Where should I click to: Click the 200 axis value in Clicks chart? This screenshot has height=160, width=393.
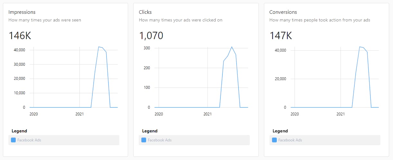pyautogui.click(x=147, y=68)
